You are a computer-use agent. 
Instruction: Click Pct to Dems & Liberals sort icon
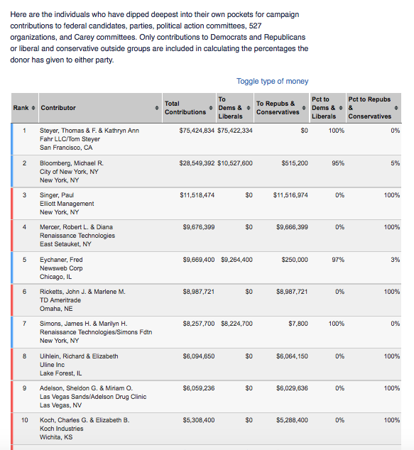(341, 108)
